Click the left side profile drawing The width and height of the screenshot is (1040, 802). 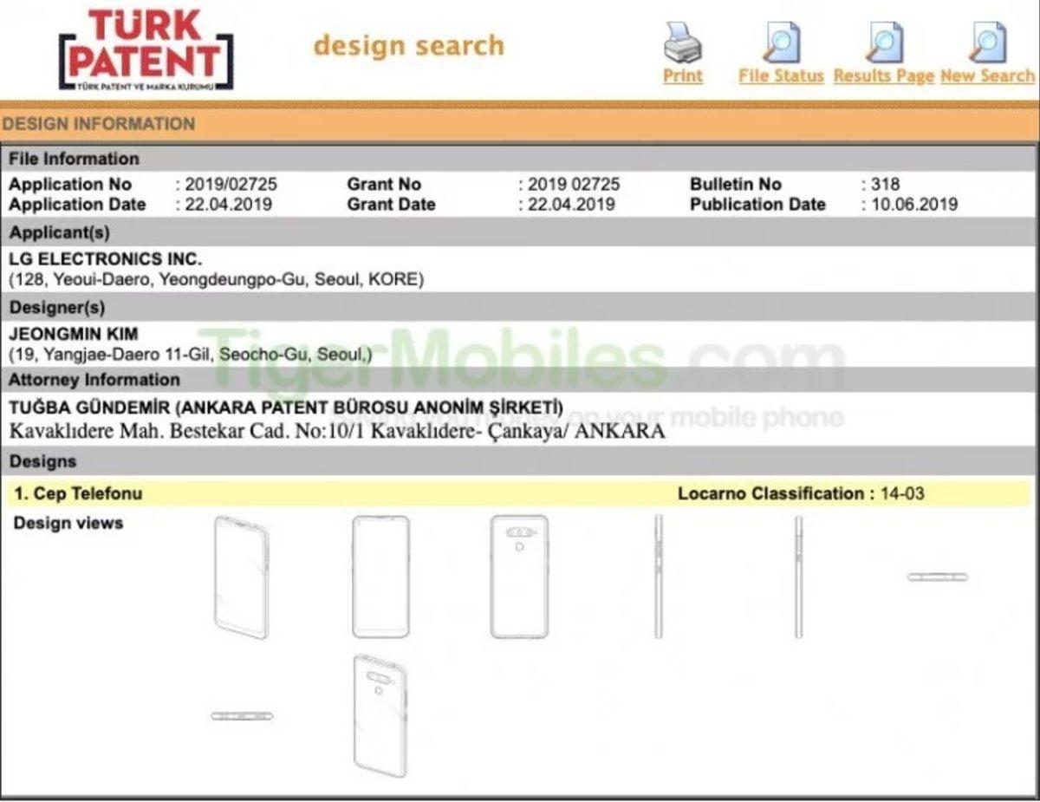(x=657, y=575)
